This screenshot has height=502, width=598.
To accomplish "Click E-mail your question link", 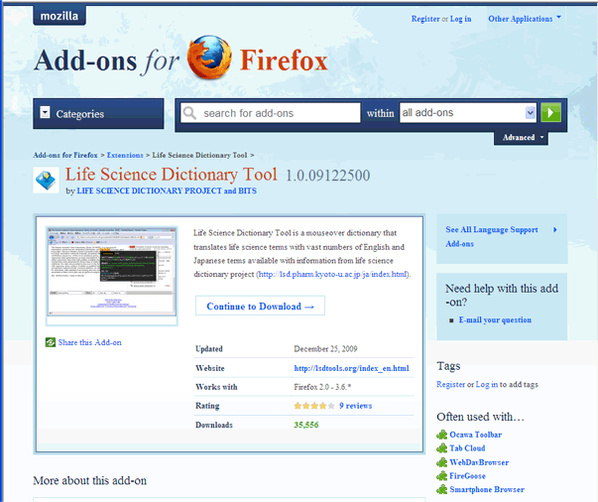I will 495,320.
